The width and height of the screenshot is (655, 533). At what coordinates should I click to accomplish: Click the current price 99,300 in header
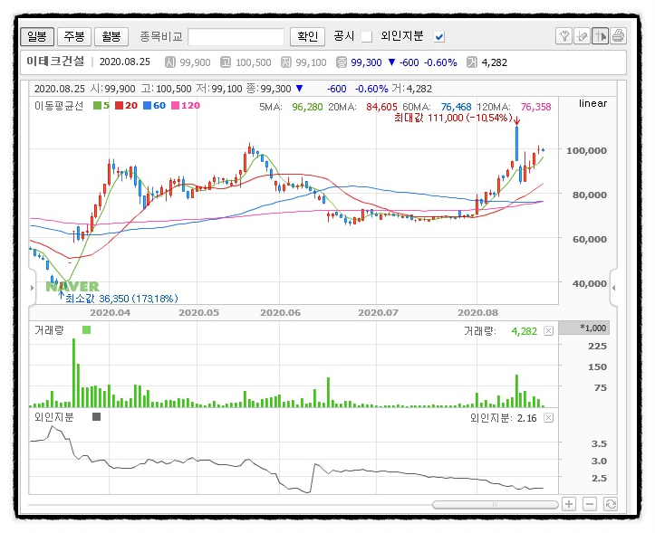pos(366,62)
